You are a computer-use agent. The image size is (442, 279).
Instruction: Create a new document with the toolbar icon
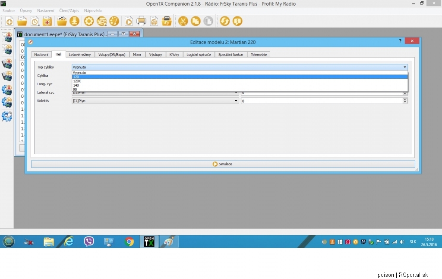tap(9, 21)
